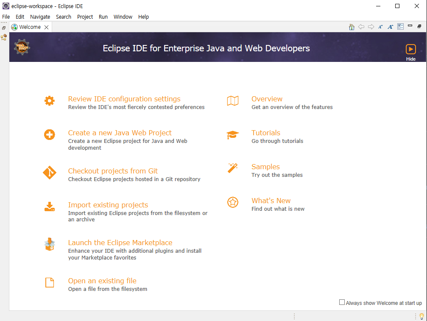Maximize the Eclipse IDE window
Screen dimensions: 427x321
coord(397,6)
